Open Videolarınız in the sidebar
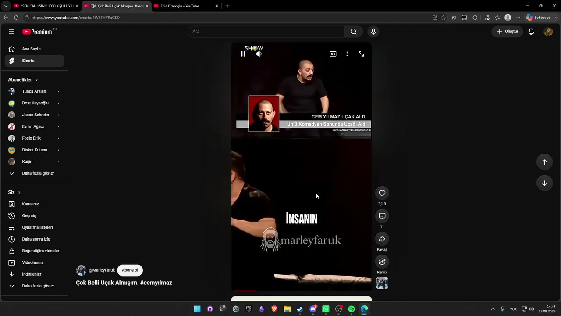 35,262
